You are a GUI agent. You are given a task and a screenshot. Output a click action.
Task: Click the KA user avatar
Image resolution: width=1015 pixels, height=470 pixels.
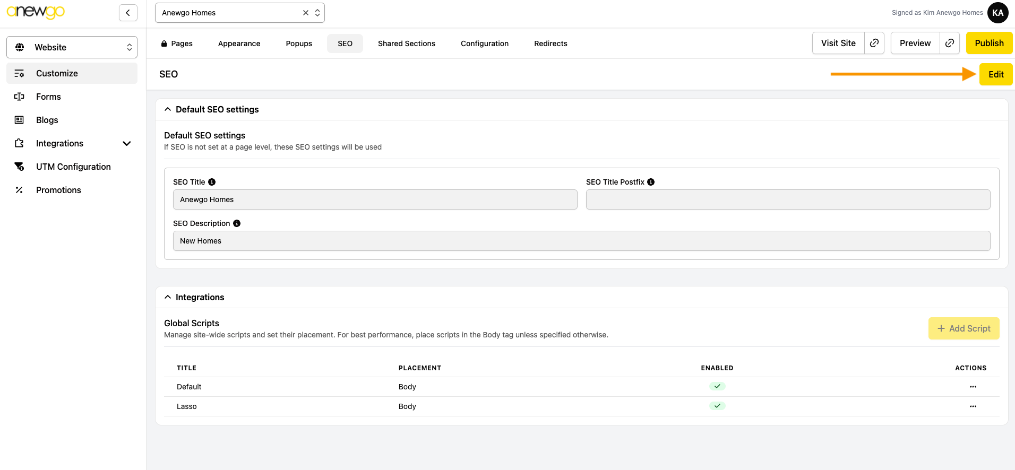click(997, 13)
